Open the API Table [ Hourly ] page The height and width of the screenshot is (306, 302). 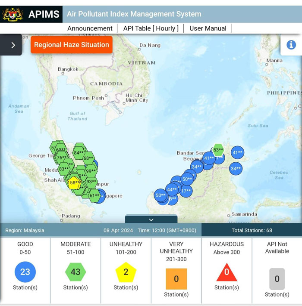click(151, 28)
